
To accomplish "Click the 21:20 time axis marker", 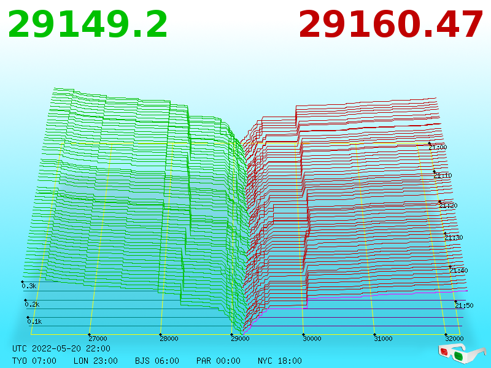I will 449,205.
